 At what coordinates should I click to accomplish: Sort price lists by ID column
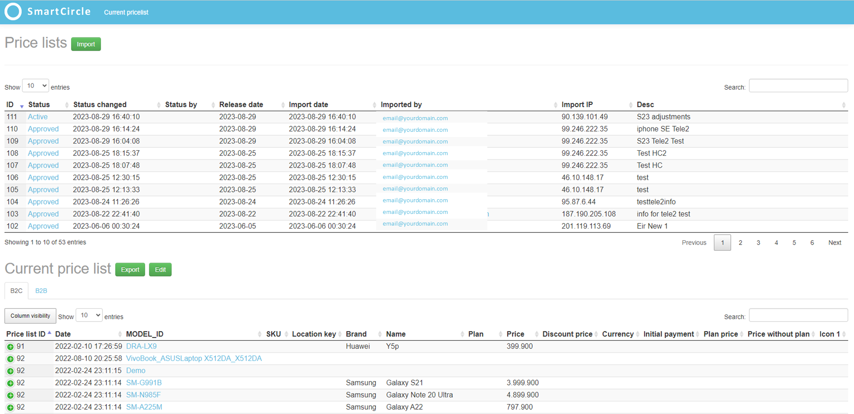click(x=15, y=105)
